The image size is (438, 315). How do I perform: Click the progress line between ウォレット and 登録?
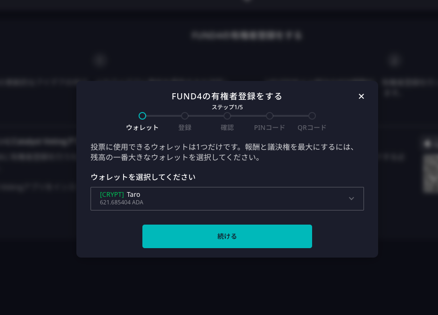click(x=164, y=116)
